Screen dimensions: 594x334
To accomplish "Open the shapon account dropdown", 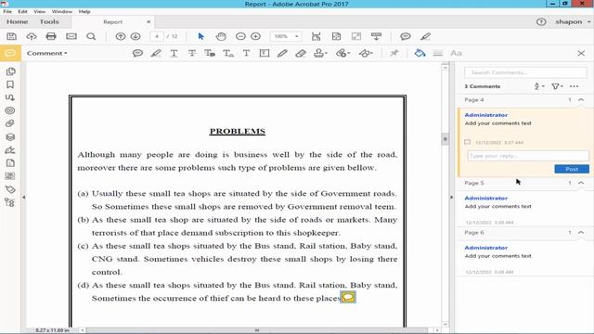I will tap(573, 22).
